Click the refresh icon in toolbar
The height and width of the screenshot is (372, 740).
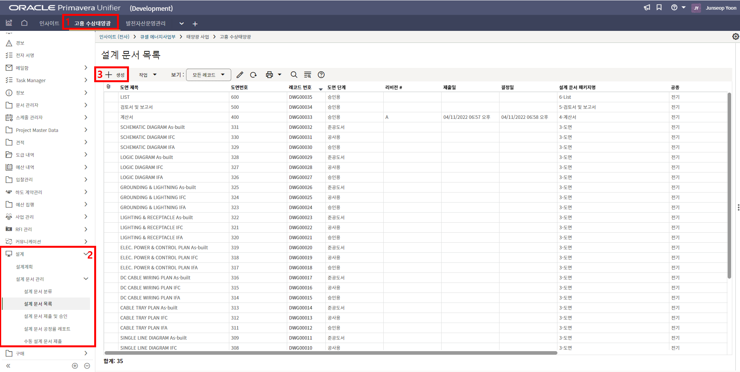click(x=253, y=75)
